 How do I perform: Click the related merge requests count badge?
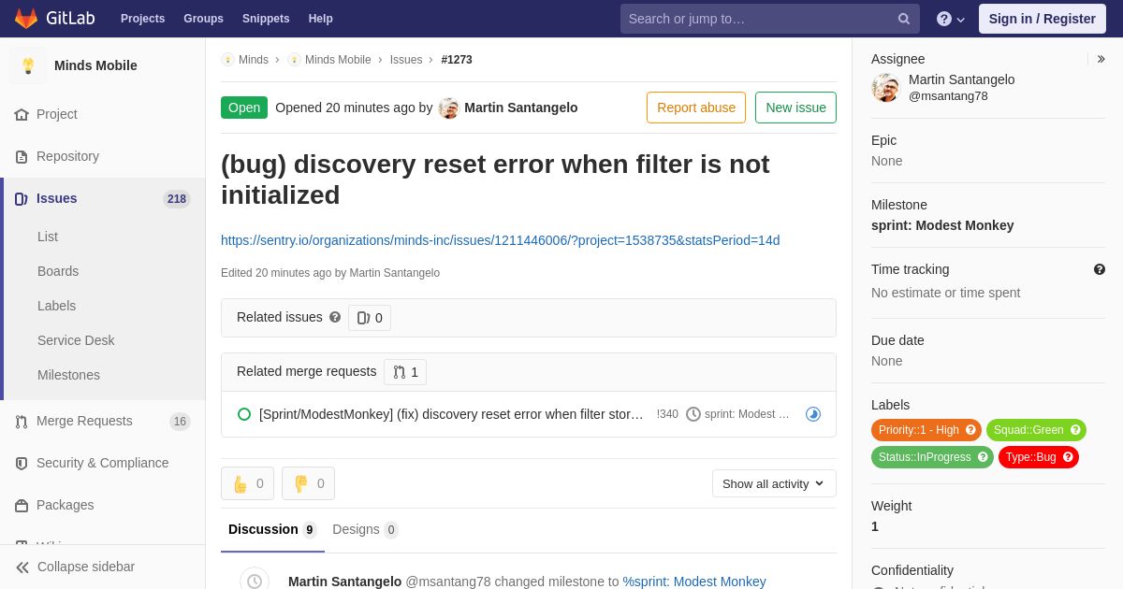click(405, 372)
